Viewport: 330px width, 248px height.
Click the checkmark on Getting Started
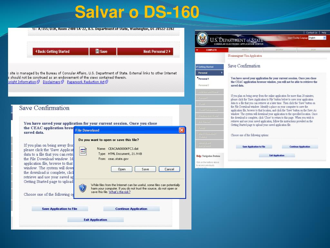click(x=197, y=67)
